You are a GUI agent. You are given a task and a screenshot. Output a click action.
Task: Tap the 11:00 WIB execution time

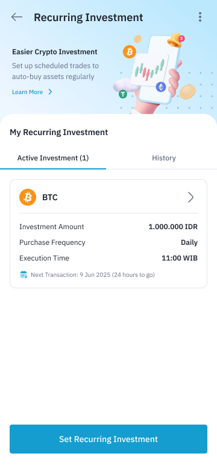coord(180,258)
